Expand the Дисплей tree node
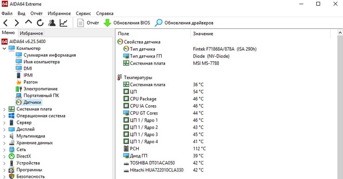Image resolution: width=343 pixels, height=179 pixels. coord(4,129)
